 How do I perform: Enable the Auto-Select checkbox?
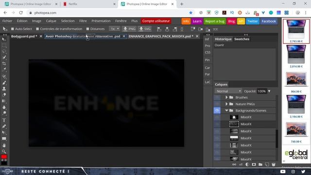13,29
